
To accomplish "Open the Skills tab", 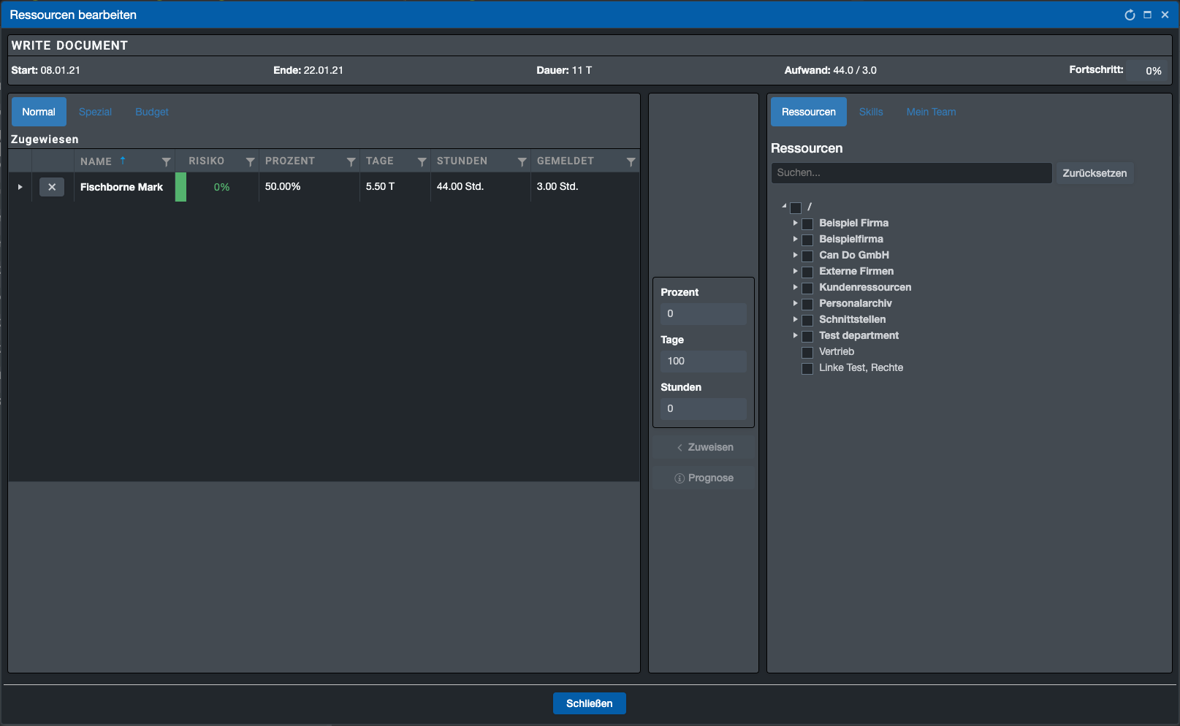I will pyautogui.click(x=871, y=112).
